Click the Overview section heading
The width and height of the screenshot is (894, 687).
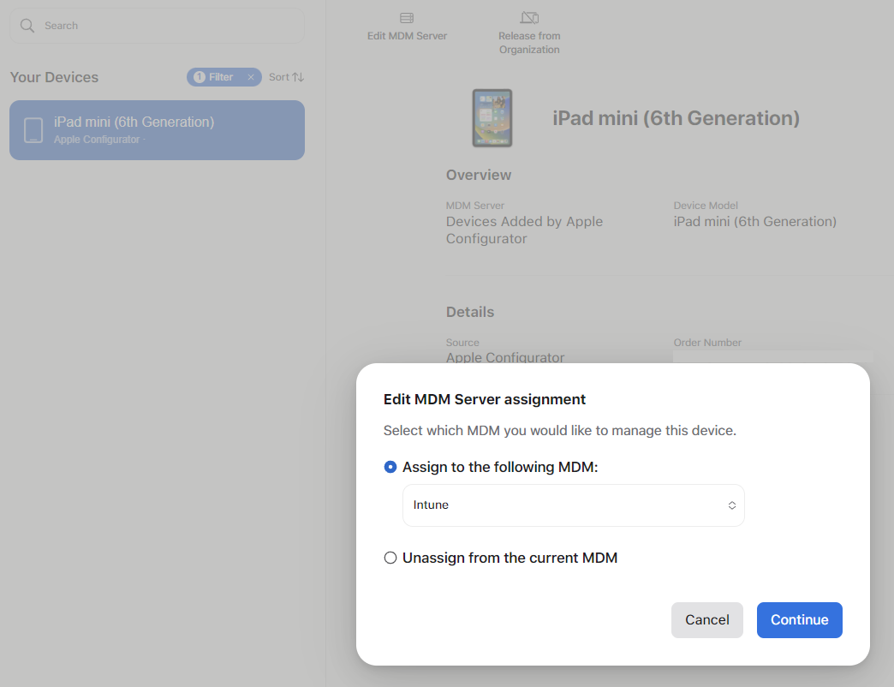(479, 175)
